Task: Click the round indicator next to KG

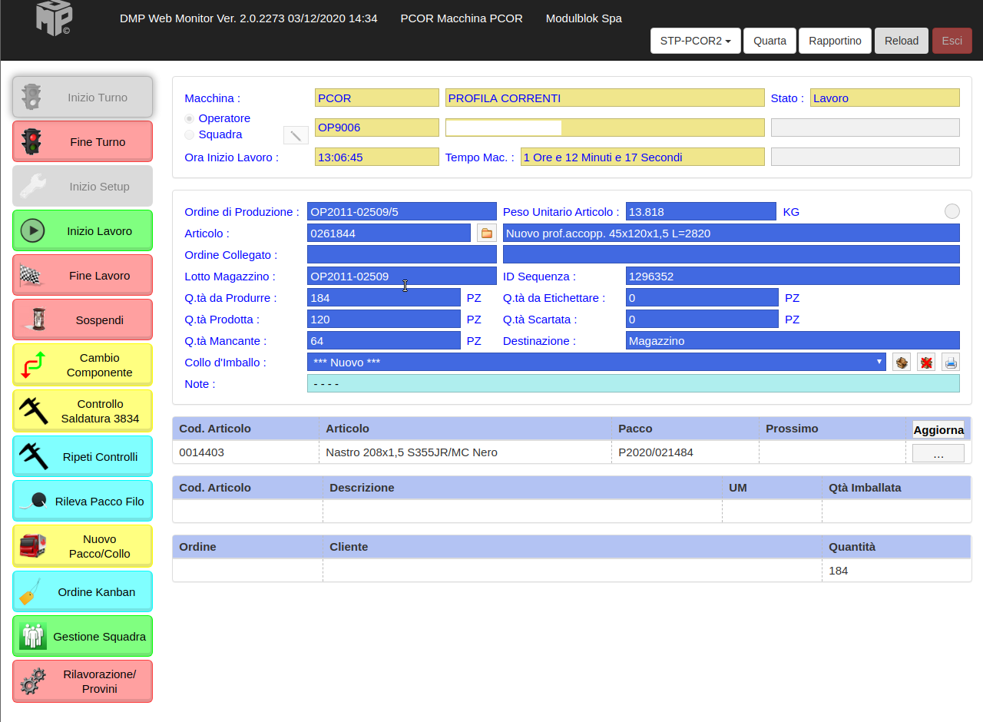Action: (x=952, y=211)
